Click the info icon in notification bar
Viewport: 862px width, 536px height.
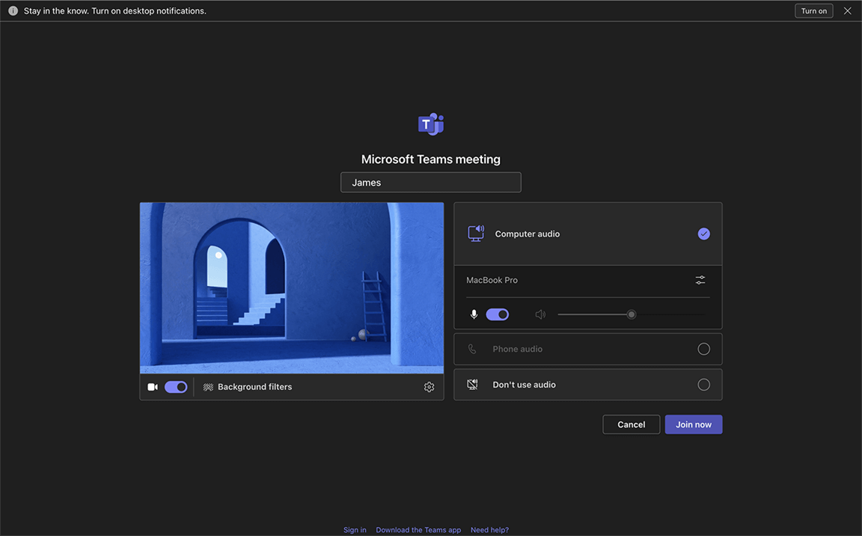[13, 10]
